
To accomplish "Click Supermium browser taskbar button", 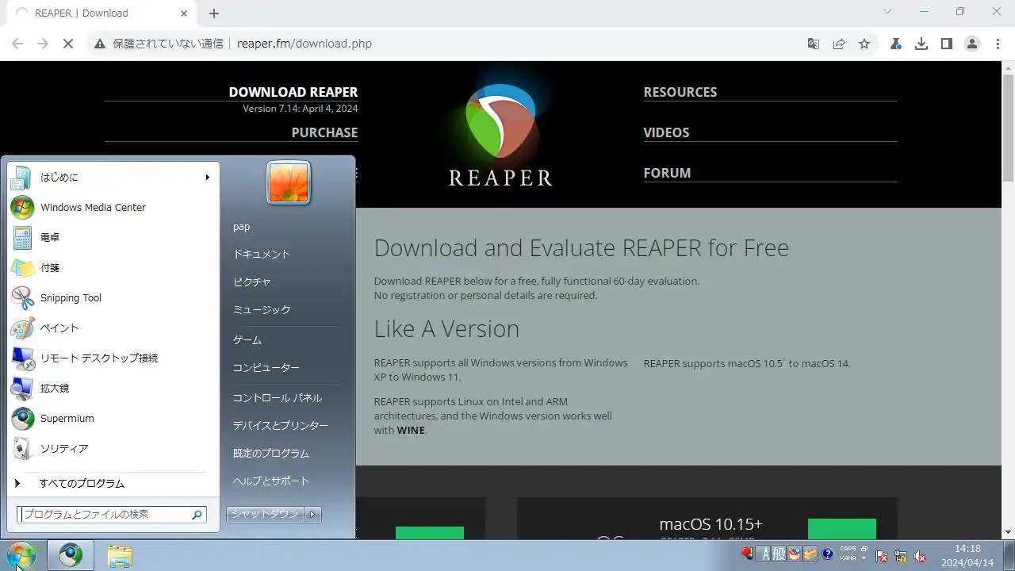I will 71,555.
